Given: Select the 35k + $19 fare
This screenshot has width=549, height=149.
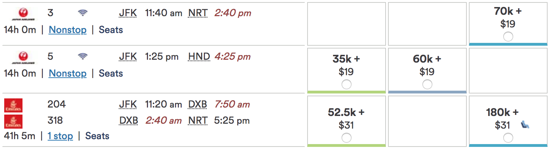Looking at the screenshot, I should point(346,84).
